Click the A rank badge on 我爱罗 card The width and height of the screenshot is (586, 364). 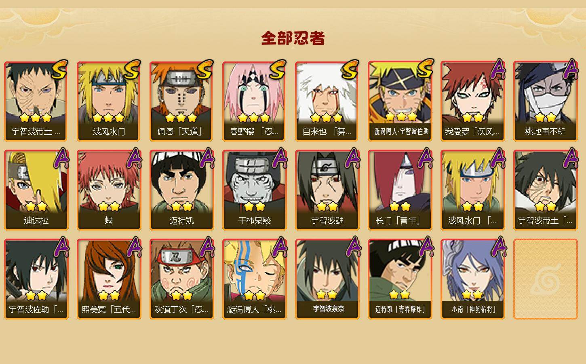[498, 69]
